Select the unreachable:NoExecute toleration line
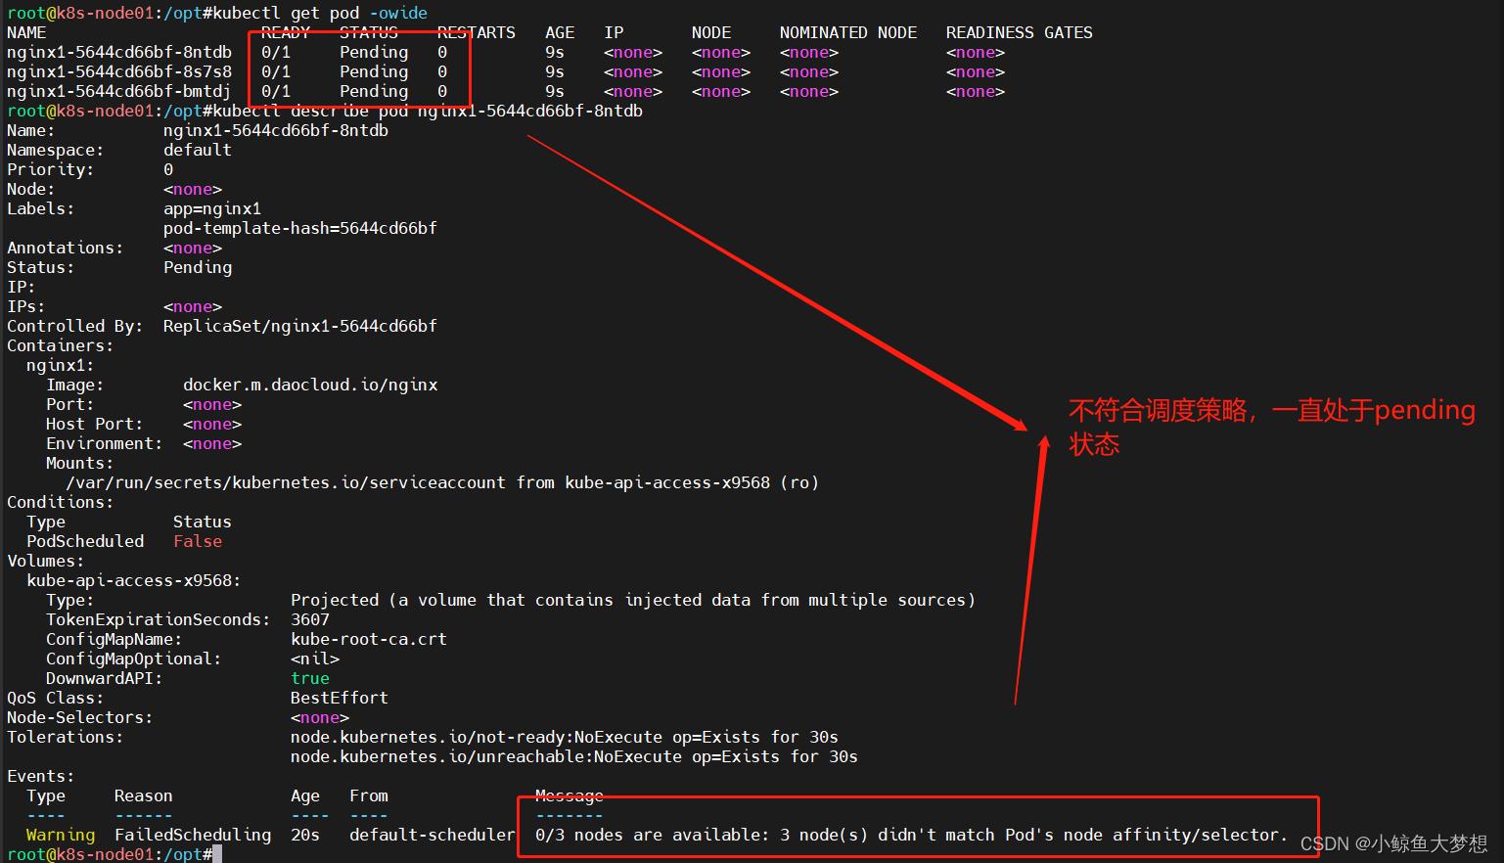This screenshot has height=863, width=1504. [x=574, y=756]
